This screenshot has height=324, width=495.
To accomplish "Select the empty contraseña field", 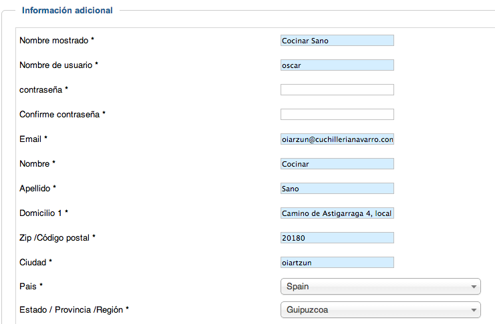I will [337, 89].
